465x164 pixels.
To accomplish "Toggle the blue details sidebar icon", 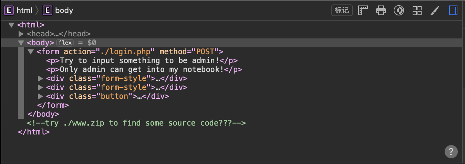I will [453, 10].
